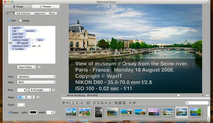
Task: Open the Size & Position tab
Action: [23, 13]
